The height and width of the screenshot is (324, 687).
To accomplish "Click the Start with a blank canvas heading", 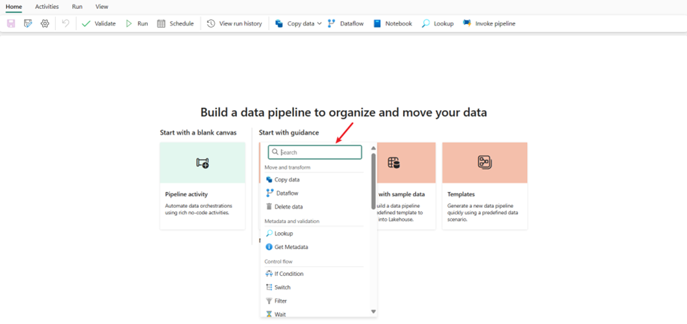I will point(199,132).
